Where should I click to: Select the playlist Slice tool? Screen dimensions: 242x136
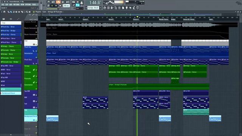point(22,12)
